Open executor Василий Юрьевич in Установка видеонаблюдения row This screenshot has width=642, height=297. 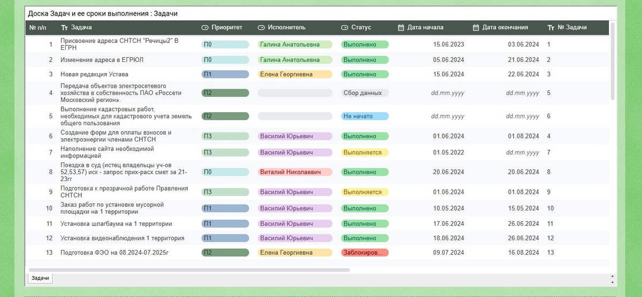[x=295, y=238]
